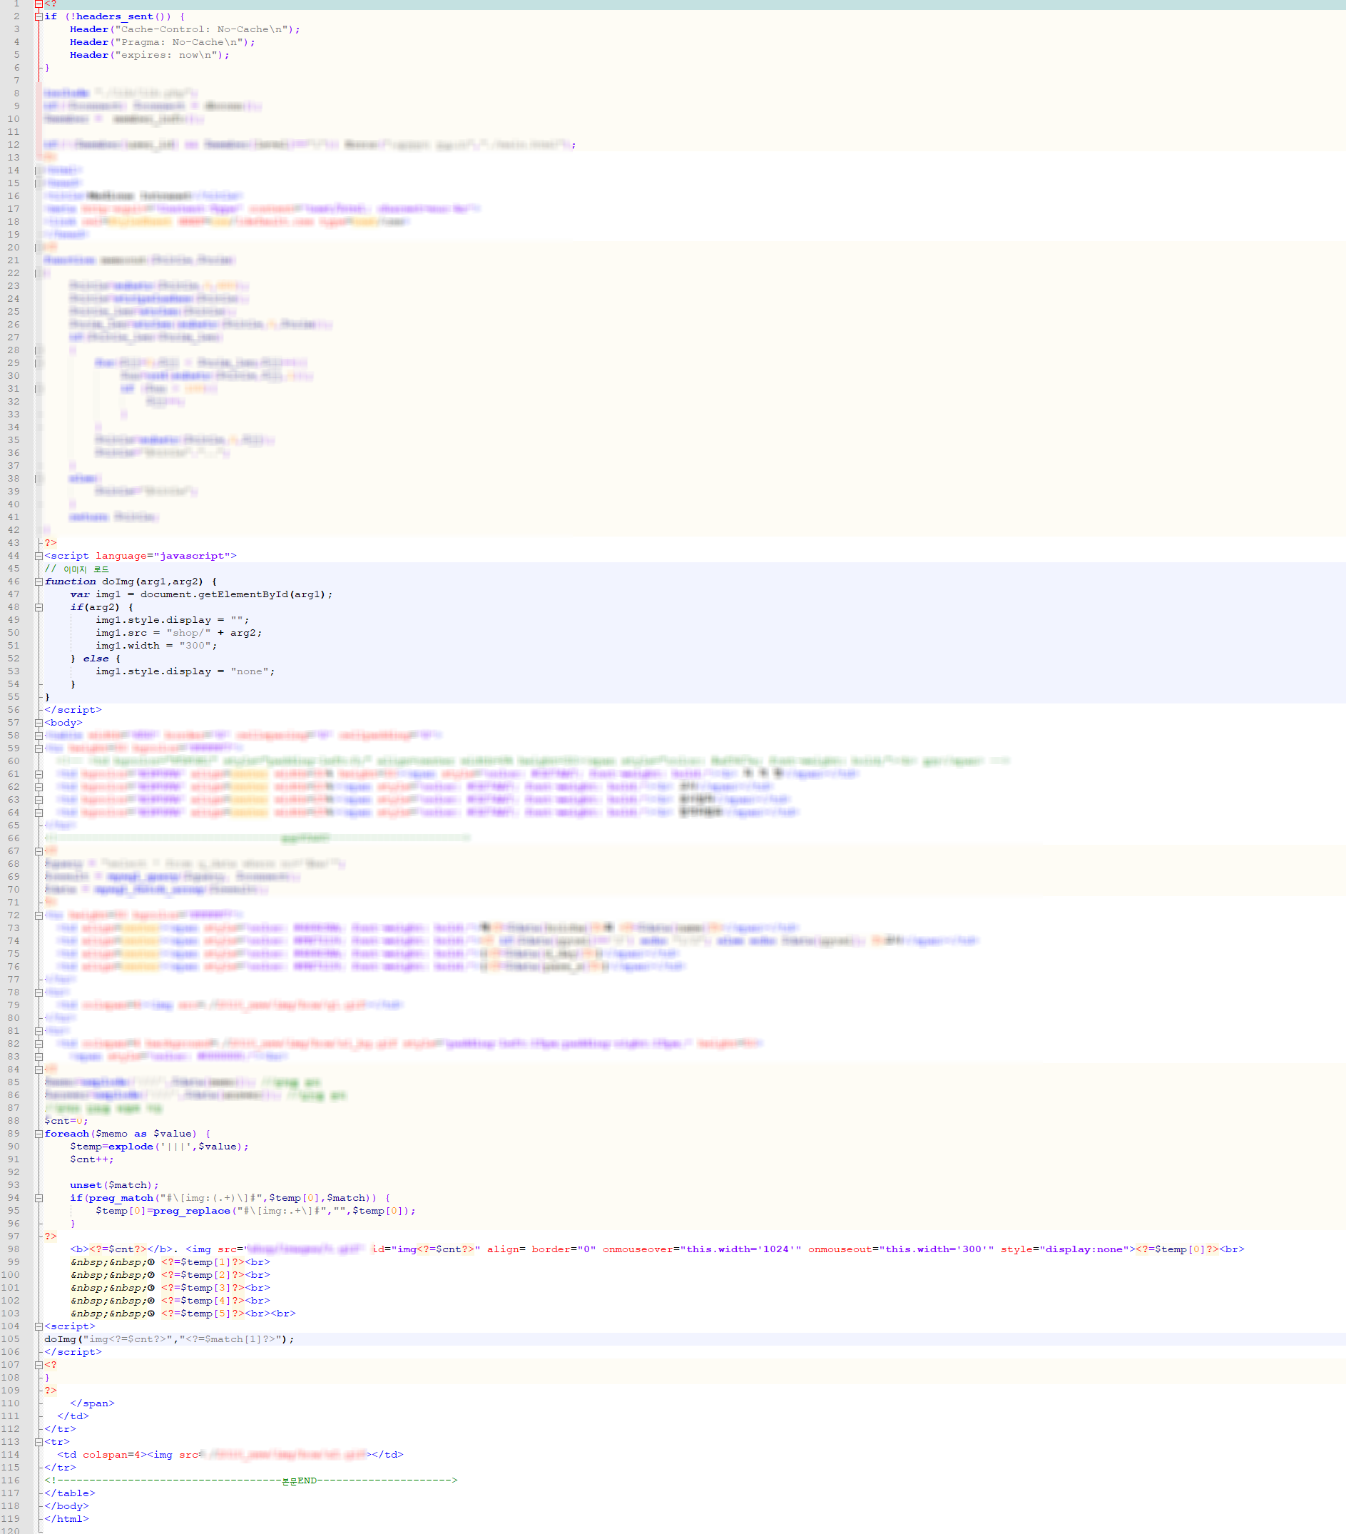Collapse the 'if (!headers_sent())' block fold marker
The height and width of the screenshot is (1534, 1346).
click(39, 16)
